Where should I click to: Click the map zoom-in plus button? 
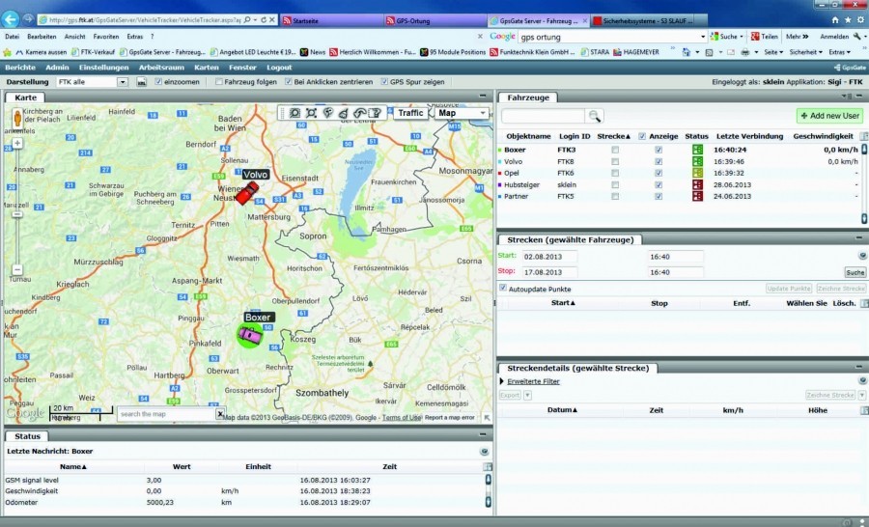tap(16, 143)
